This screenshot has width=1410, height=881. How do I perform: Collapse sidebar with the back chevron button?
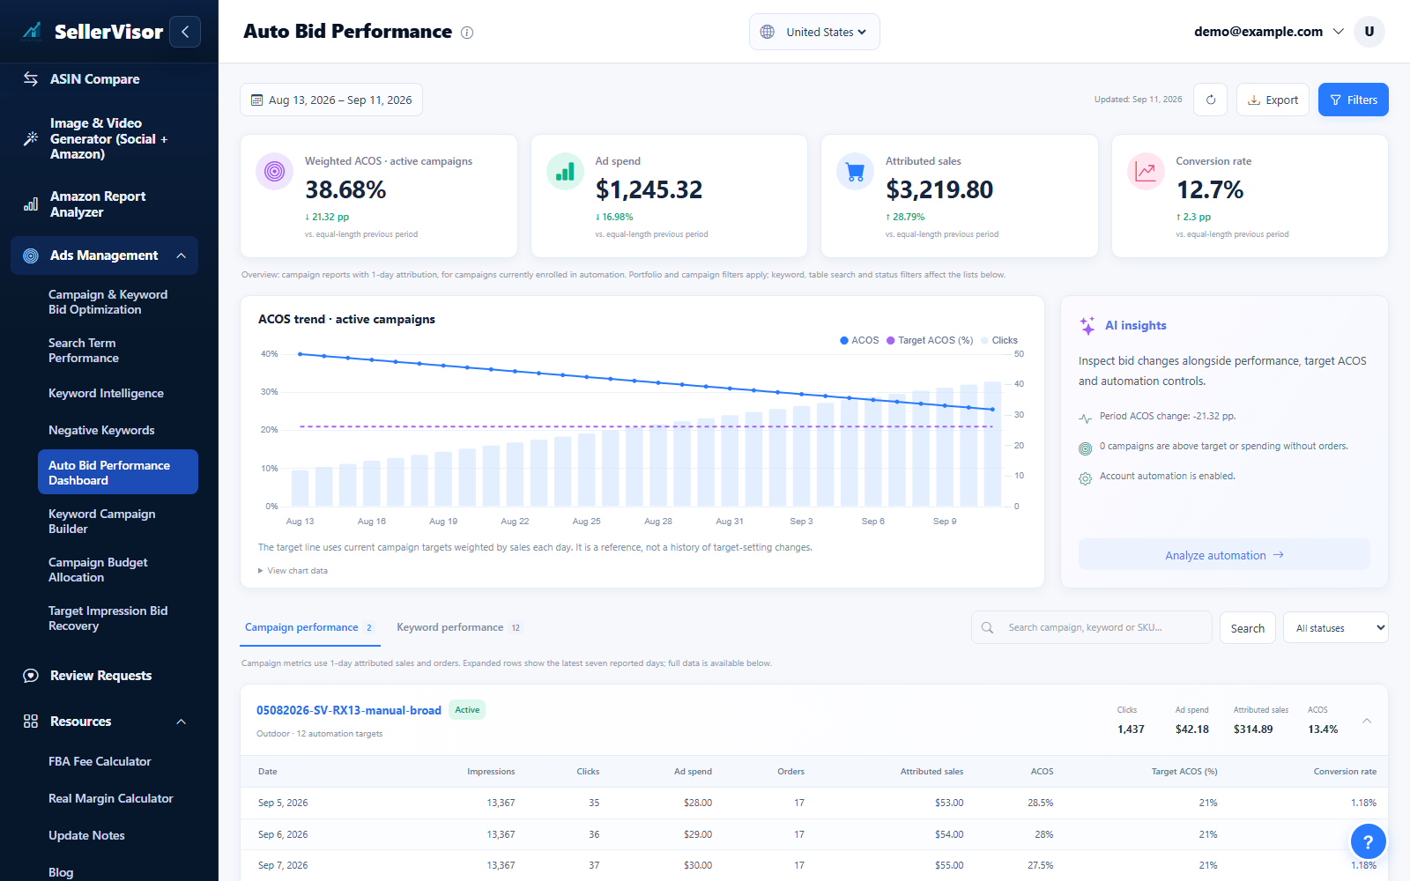pos(185,32)
